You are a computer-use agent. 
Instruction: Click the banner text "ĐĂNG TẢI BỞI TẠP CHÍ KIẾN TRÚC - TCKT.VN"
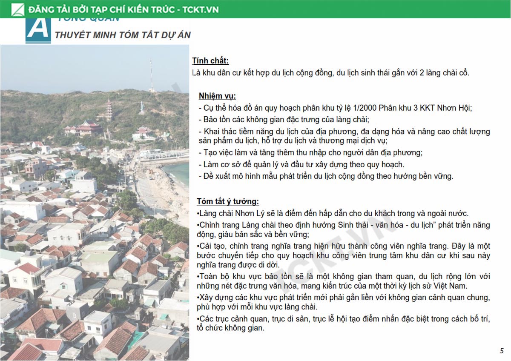coord(123,9)
